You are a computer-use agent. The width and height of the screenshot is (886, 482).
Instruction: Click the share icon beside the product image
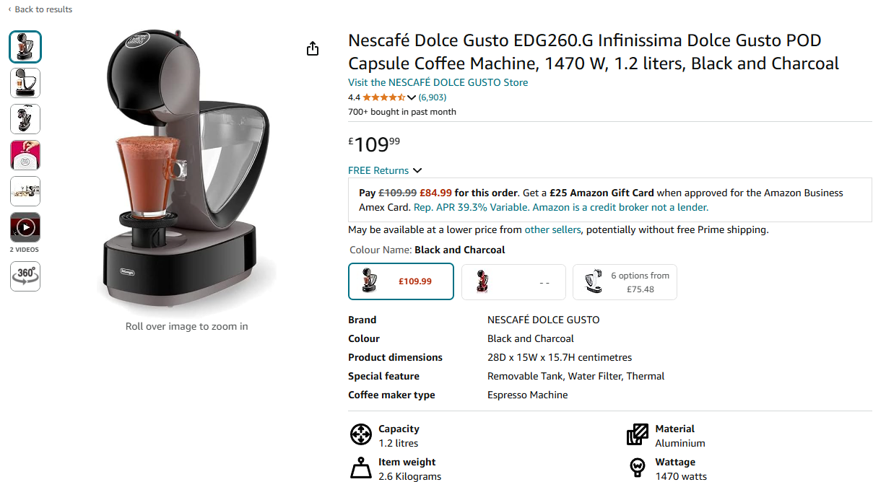312,48
